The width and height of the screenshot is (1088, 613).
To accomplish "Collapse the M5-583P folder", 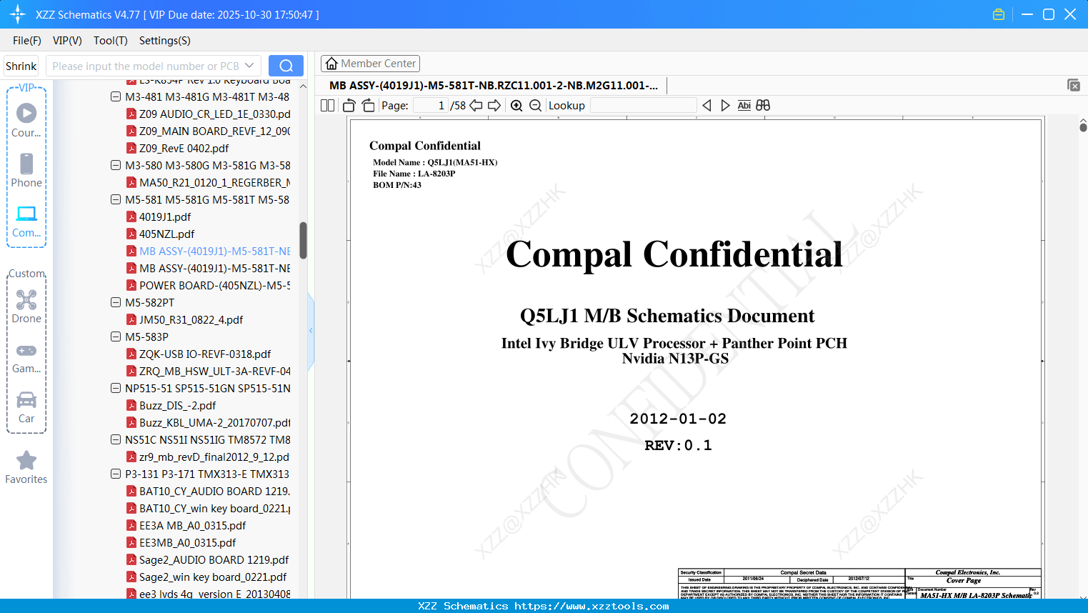I will 116,337.
